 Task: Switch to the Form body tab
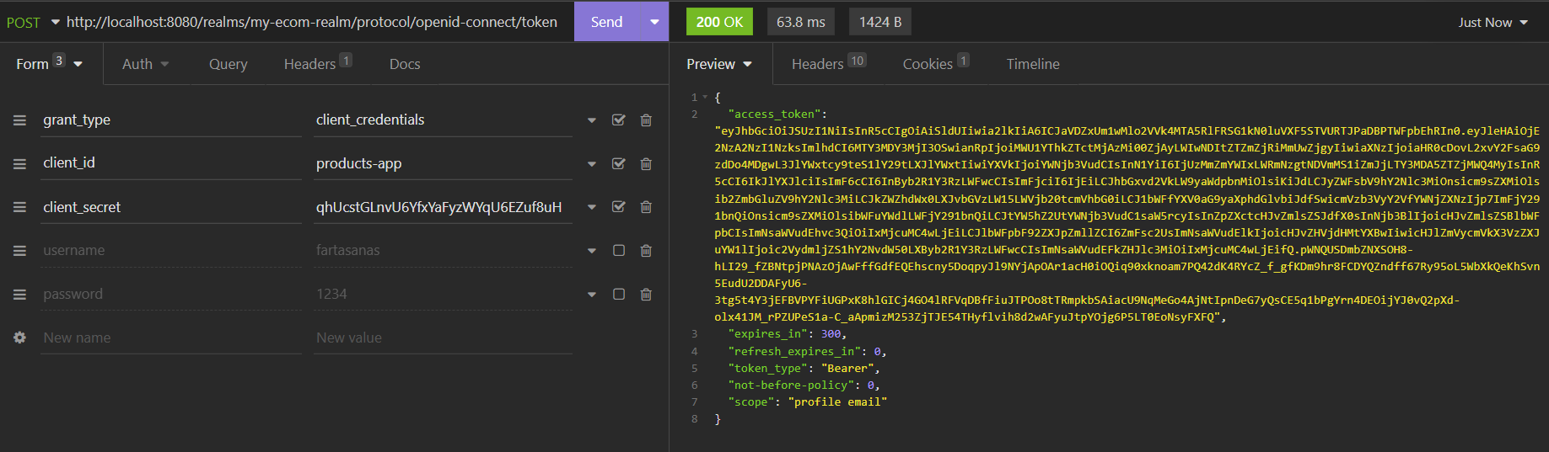coord(50,64)
